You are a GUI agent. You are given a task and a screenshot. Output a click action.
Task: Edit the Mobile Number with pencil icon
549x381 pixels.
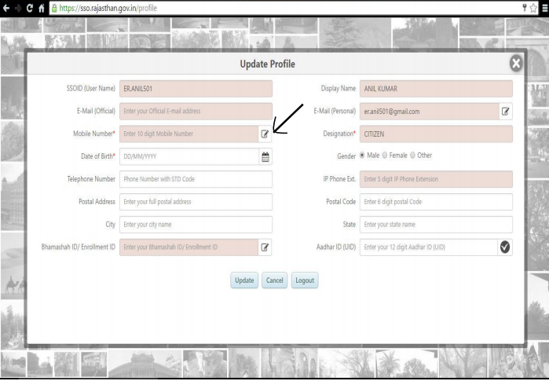point(265,134)
